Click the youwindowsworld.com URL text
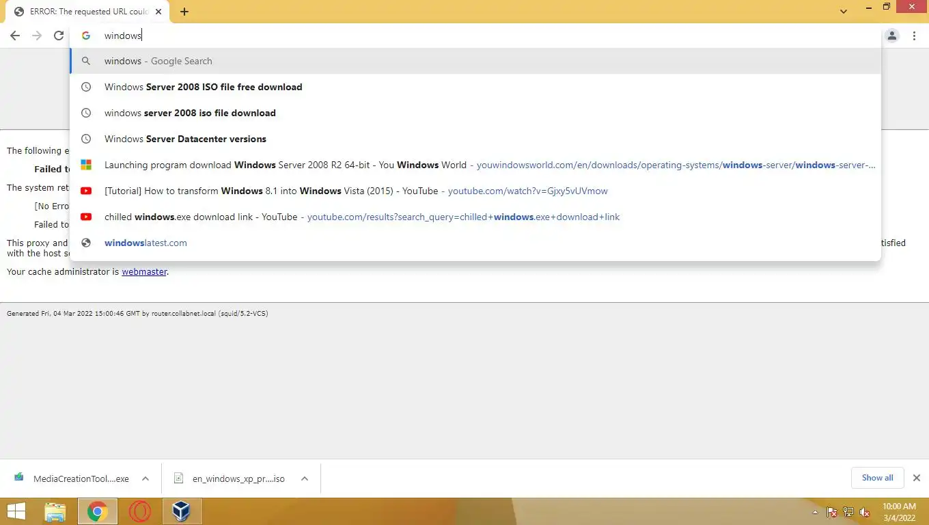Image resolution: width=929 pixels, height=525 pixels. pyautogui.click(x=676, y=165)
